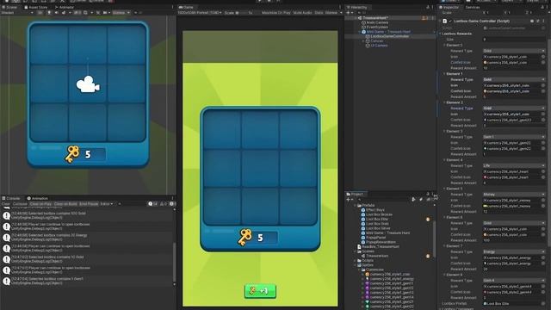551x310 pixels.
Task: Click the Hierarchy panel lock icon
Action: click(x=428, y=7)
